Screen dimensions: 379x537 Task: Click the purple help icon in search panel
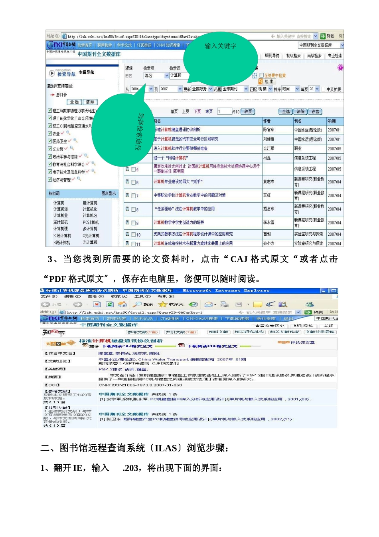point(340,68)
